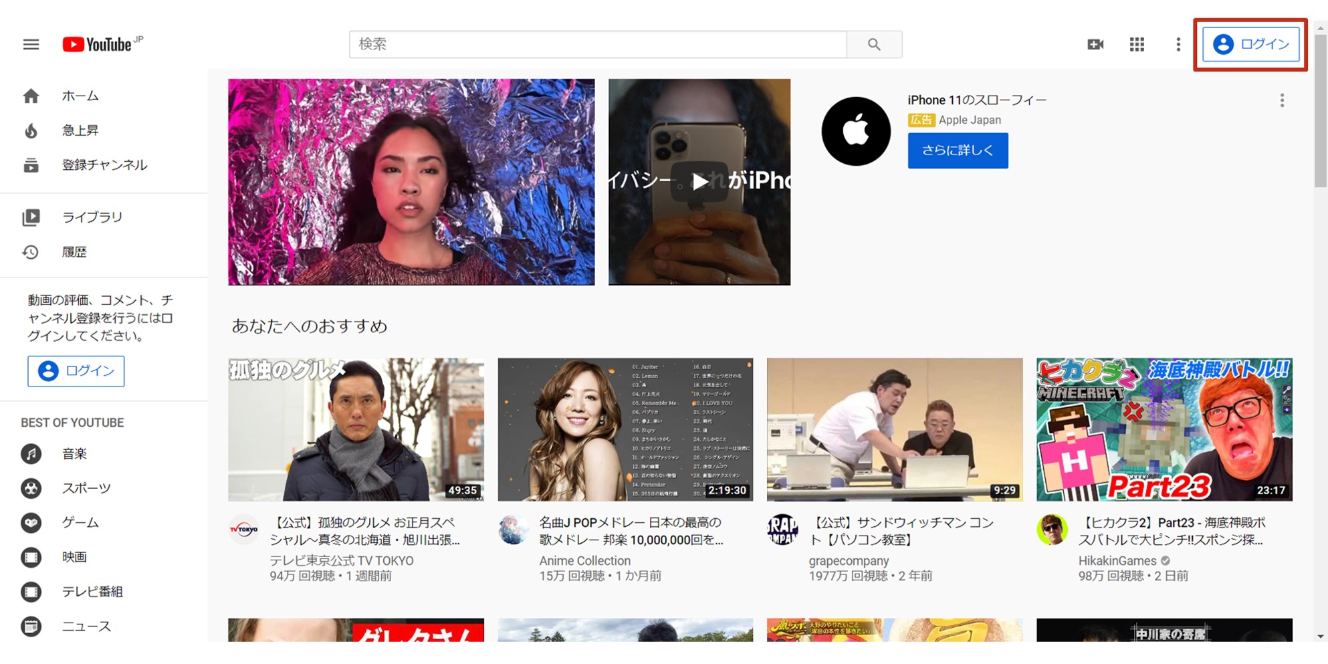The image size is (1328, 664).
Task: Open HikakinGames channel name
Action: click(x=1117, y=561)
